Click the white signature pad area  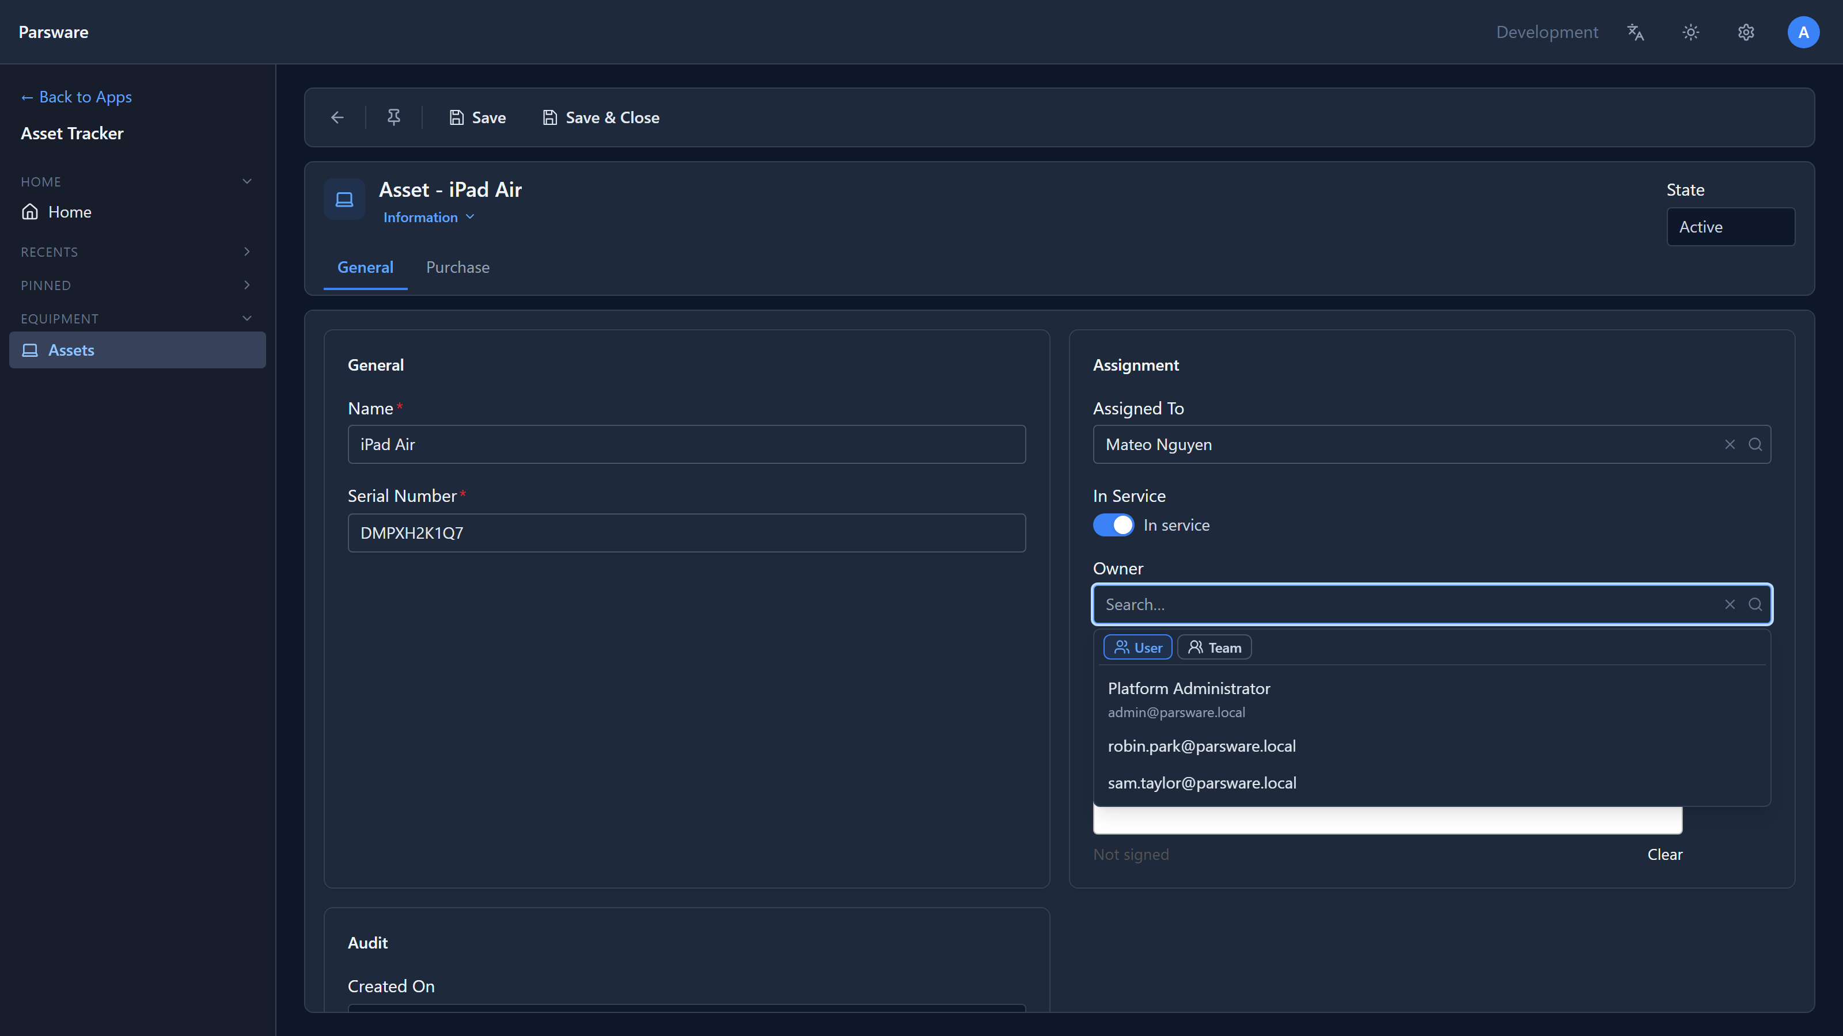1387,820
